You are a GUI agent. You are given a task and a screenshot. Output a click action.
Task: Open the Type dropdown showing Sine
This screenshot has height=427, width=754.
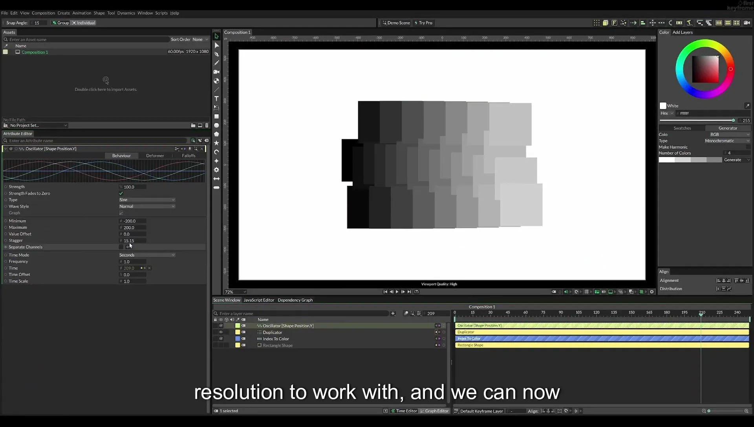pos(147,200)
